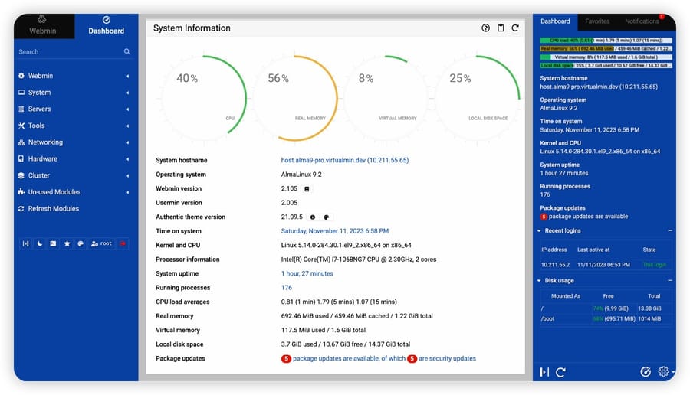Screen dimensions: 690x395
Task: Click the red package updates badge in right panel
Action: pyautogui.click(x=544, y=217)
